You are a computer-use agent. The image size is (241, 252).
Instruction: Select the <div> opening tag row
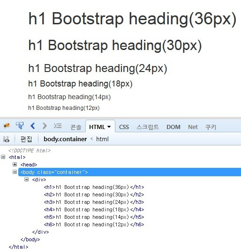coord(39,180)
